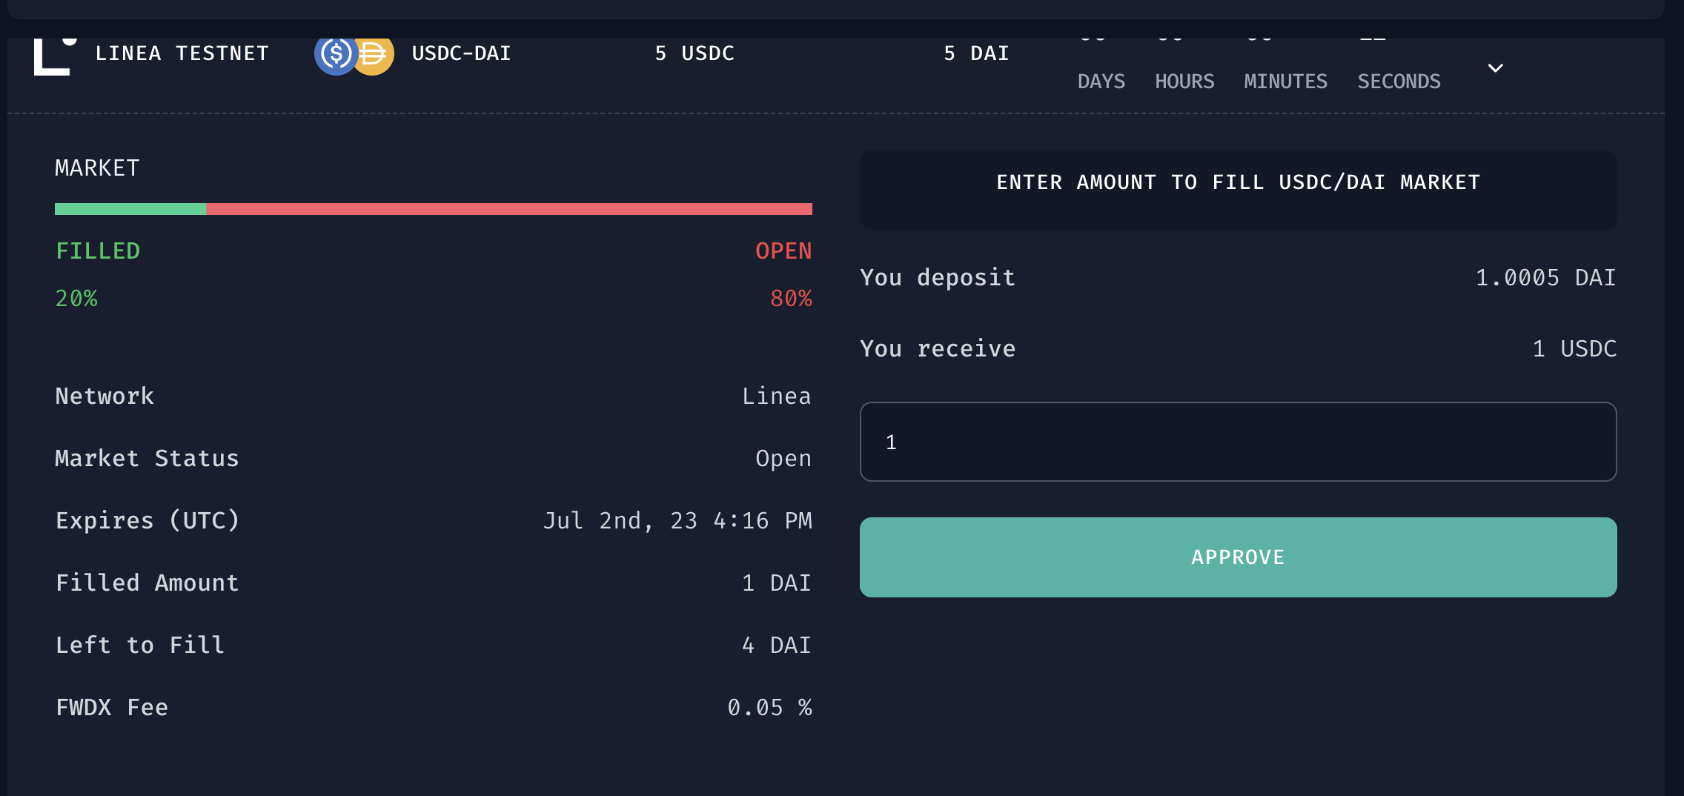Image resolution: width=1684 pixels, height=796 pixels.
Task: Click the 5 DAI amount in the row
Action: coord(976,53)
